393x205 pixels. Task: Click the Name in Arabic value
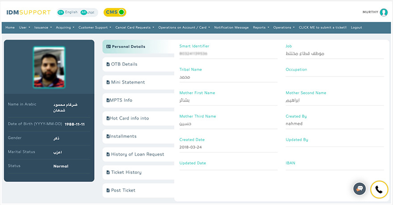(65, 107)
